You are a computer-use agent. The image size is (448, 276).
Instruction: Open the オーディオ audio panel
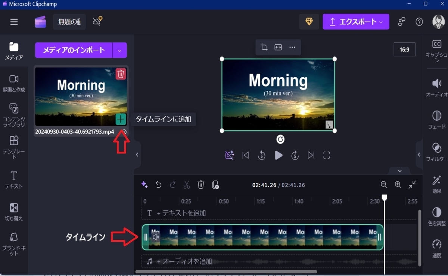pyautogui.click(x=436, y=88)
